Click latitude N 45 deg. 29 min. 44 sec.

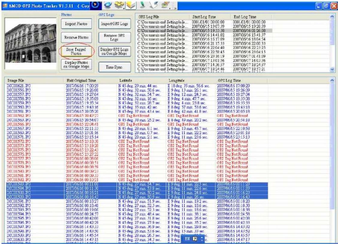tap(138, 86)
